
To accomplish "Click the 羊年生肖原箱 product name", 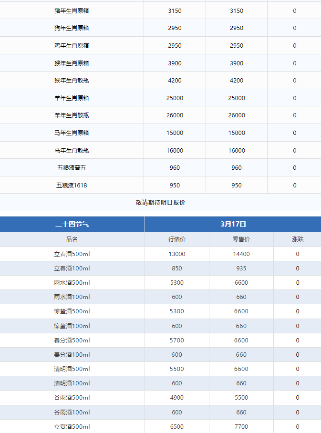I will coord(72,98).
